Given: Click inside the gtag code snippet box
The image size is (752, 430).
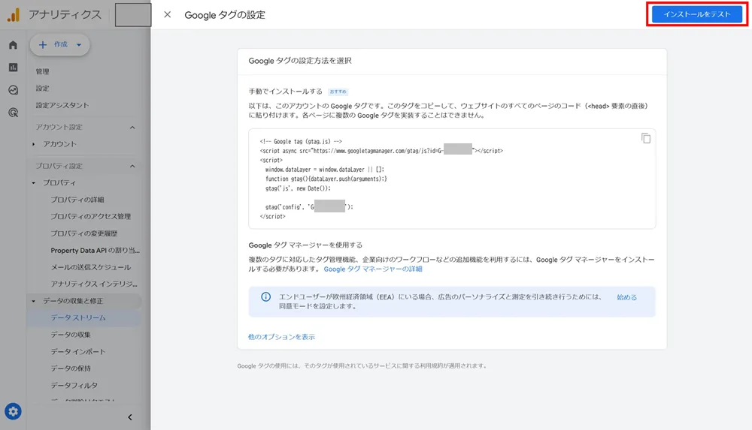Looking at the screenshot, I should click(452, 179).
